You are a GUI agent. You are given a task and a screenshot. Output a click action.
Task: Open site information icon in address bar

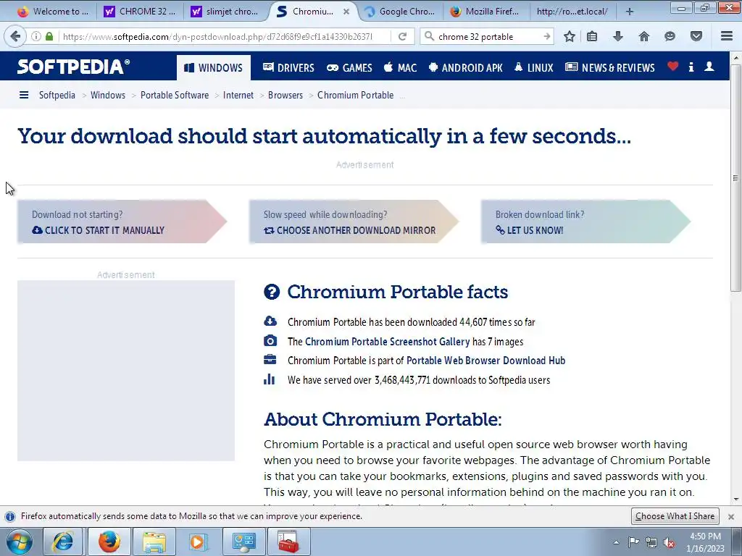point(36,36)
